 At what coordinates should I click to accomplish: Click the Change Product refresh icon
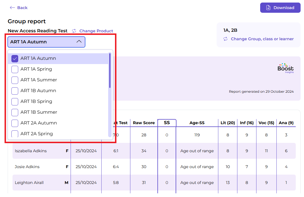(x=74, y=31)
